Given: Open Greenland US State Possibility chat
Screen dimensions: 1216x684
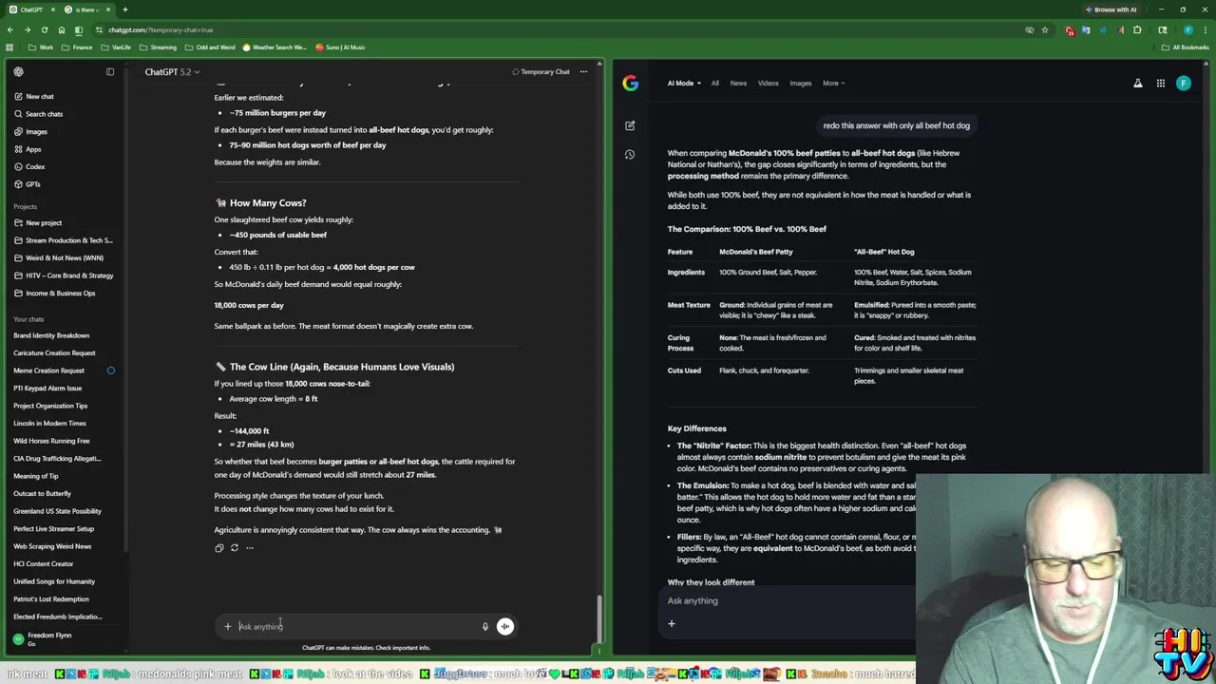Looking at the screenshot, I should click(x=57, y=511).
